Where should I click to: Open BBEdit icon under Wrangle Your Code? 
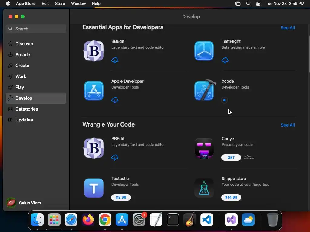[x=94, y=148]
